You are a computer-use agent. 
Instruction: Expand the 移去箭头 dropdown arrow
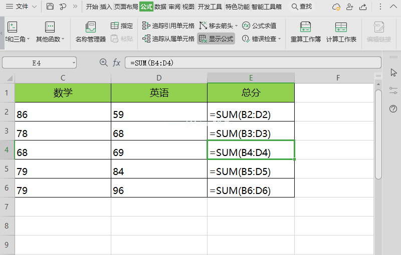tap(236, 26)
